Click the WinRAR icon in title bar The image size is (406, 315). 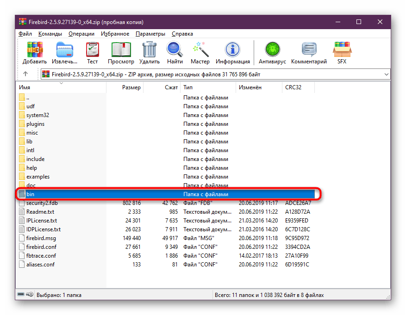pos(23,22)
